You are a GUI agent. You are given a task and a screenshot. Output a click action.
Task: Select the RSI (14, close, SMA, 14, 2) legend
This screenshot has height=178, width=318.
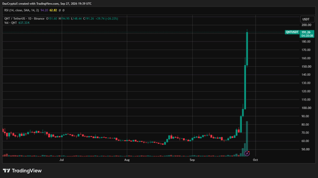tap(22, 10)
